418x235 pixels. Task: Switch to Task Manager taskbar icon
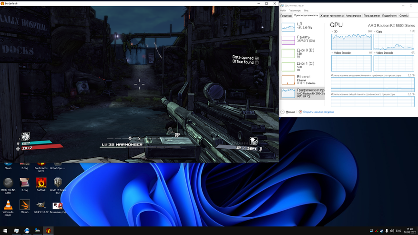pyautogui.click(x=16, y=231)
